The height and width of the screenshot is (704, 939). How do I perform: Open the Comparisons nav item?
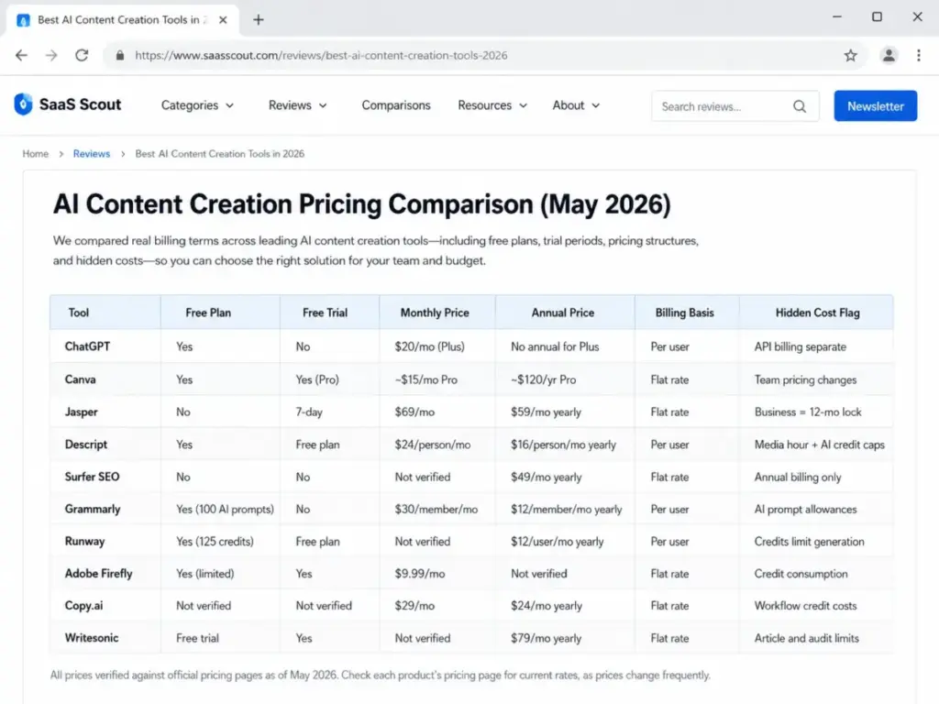click(396, 105)
